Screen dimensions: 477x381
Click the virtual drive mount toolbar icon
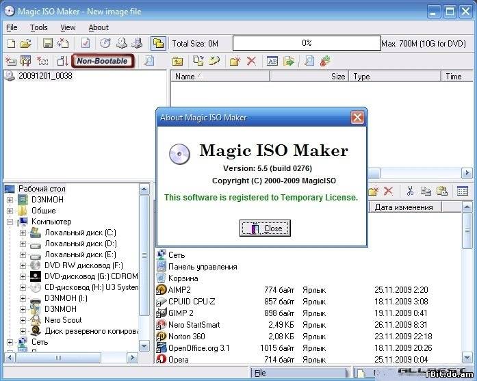(x=137, y=44)
